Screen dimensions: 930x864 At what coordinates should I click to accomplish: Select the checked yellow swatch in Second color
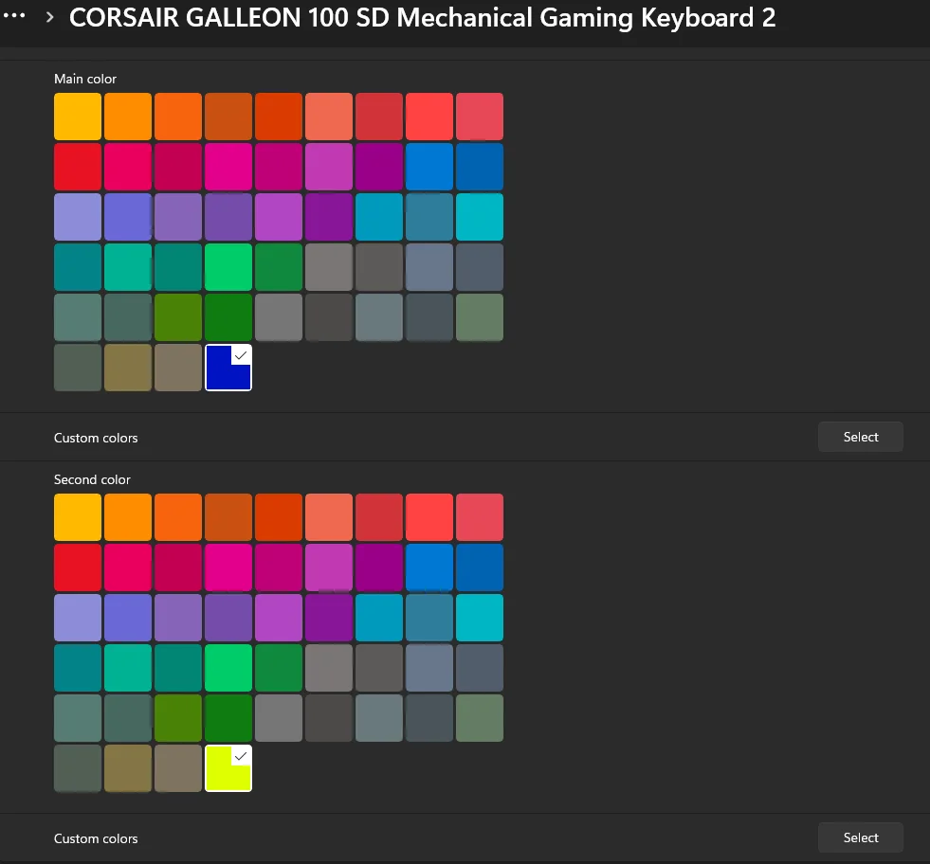pos(228,767)
